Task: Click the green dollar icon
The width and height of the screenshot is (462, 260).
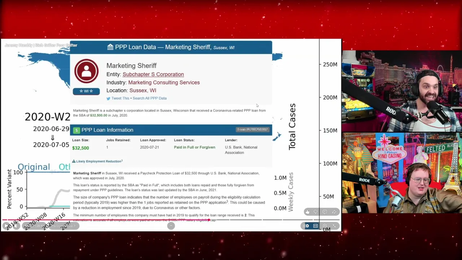Action: (x=76, y=130)
